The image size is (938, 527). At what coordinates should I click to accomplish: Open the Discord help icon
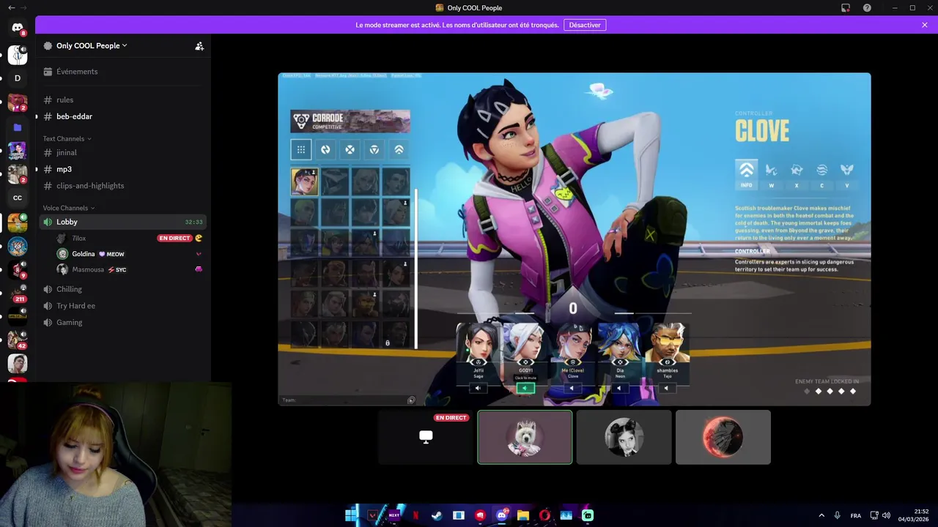[867, 8]
